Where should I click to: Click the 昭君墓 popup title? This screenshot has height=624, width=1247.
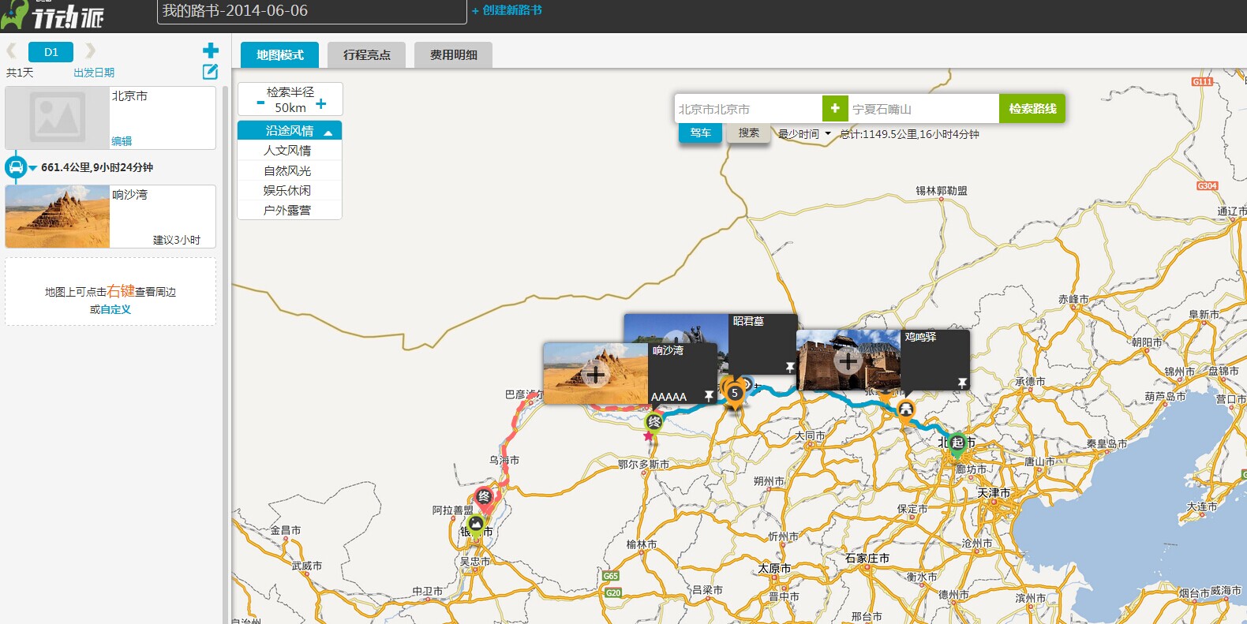(748, 321)
